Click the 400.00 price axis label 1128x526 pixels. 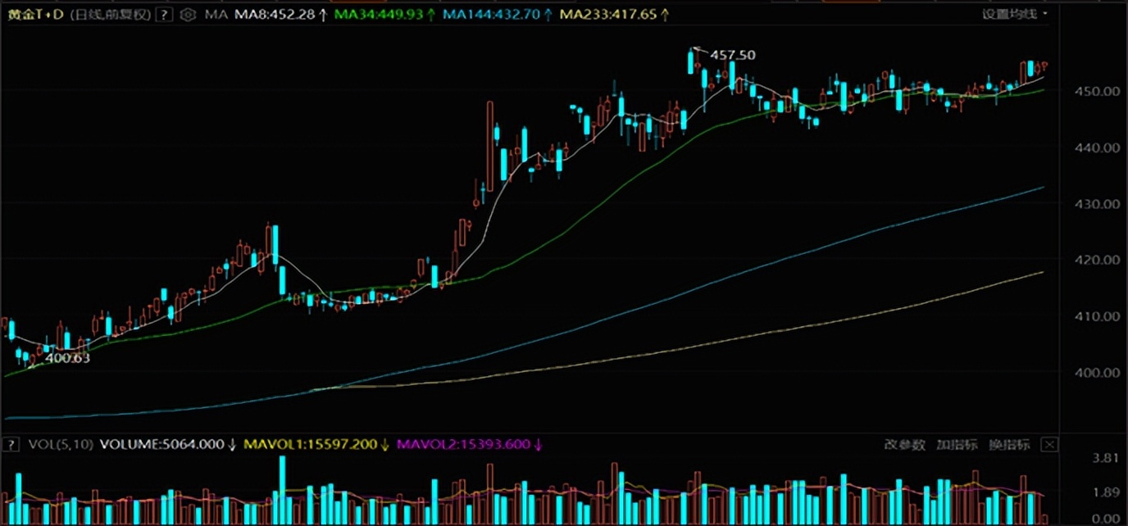[x=1099, y=372]
